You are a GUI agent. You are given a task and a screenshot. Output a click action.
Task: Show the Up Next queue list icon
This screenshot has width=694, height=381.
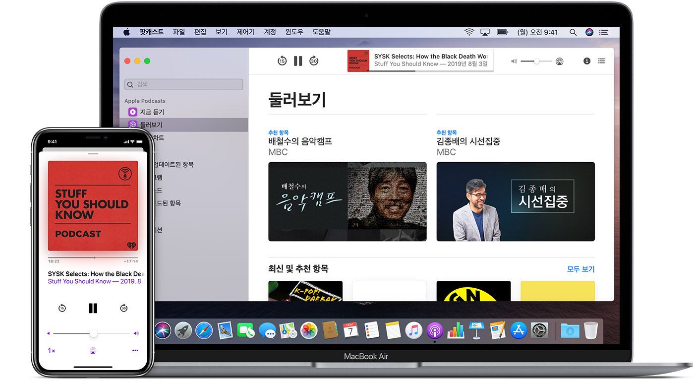click(x=601, y=61)
